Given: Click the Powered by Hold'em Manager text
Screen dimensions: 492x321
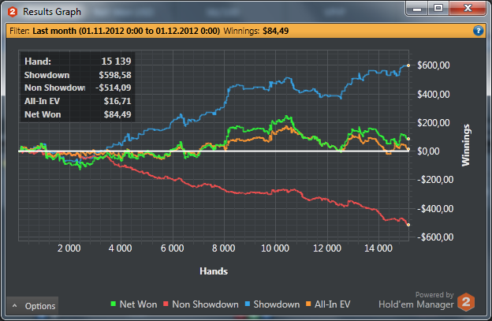Looking at the screenshot, I should coord(416,300).
